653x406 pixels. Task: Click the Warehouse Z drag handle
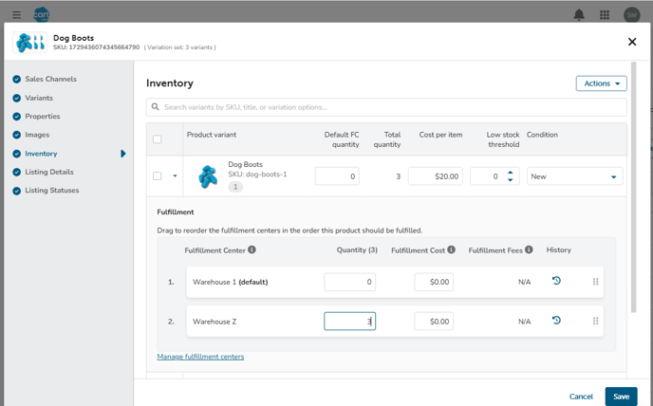pos(596,321)
